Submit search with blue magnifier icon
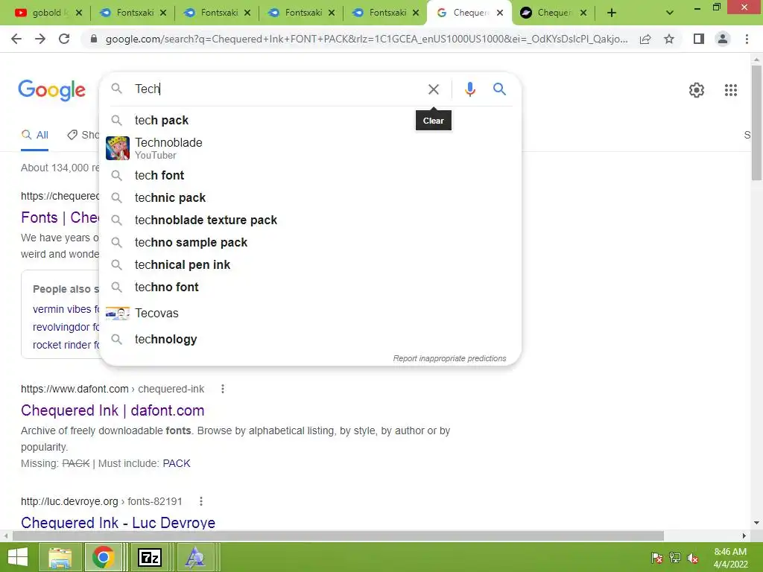This screenshot has height=572, width=763. [499, 89]
